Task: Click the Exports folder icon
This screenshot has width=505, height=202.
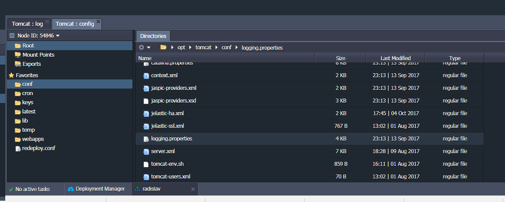Action: pyautogui.click(x=18, y=64)
